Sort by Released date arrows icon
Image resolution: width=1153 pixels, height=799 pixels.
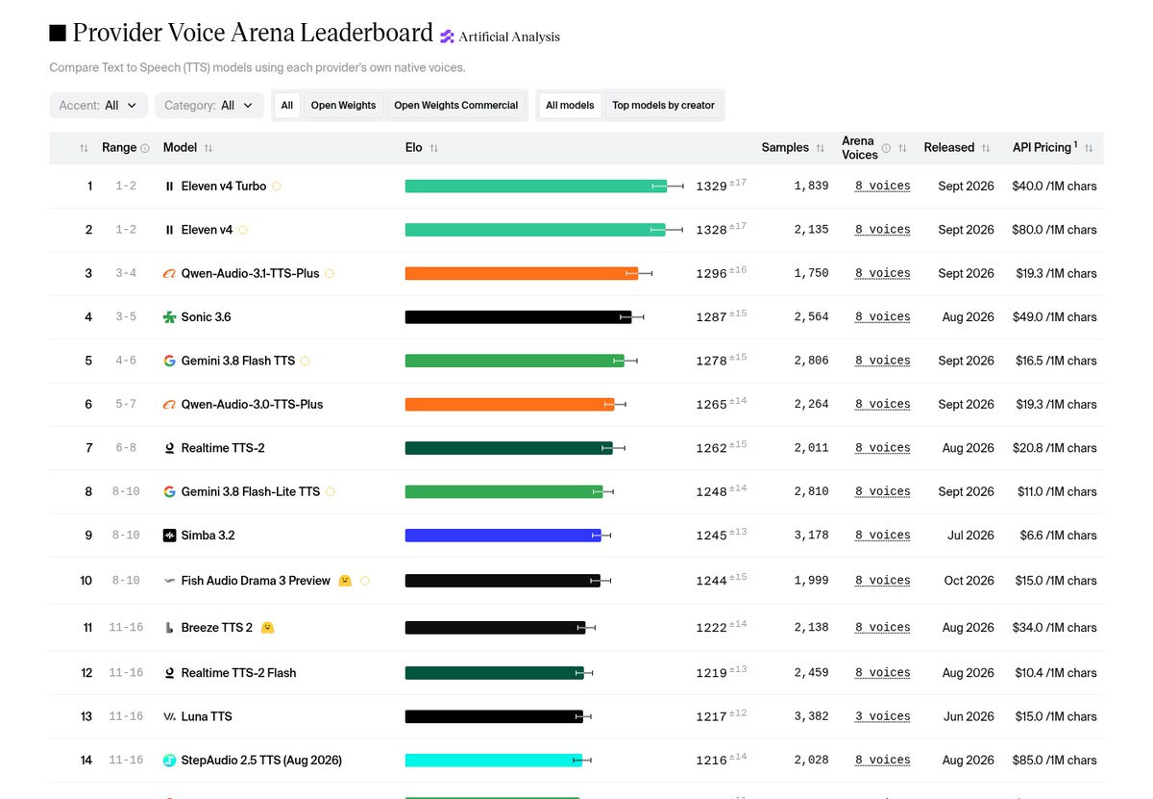click(985, 148)
